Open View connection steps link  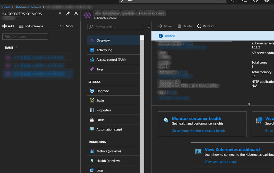pos(220,162)
